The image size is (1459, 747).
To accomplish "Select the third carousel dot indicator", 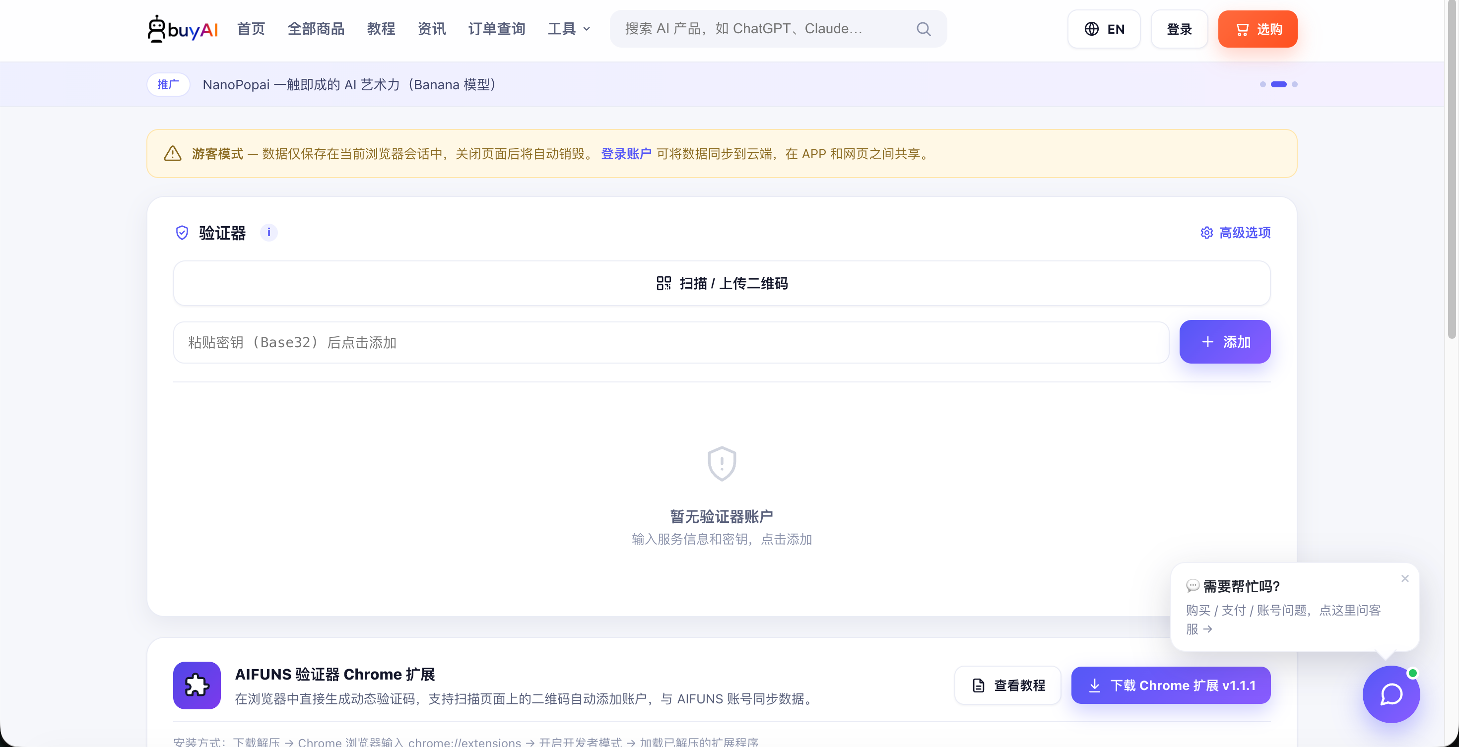I will pos(1294,84).
